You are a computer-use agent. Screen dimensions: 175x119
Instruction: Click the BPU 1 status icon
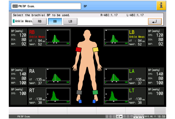(x=135, y=117)
